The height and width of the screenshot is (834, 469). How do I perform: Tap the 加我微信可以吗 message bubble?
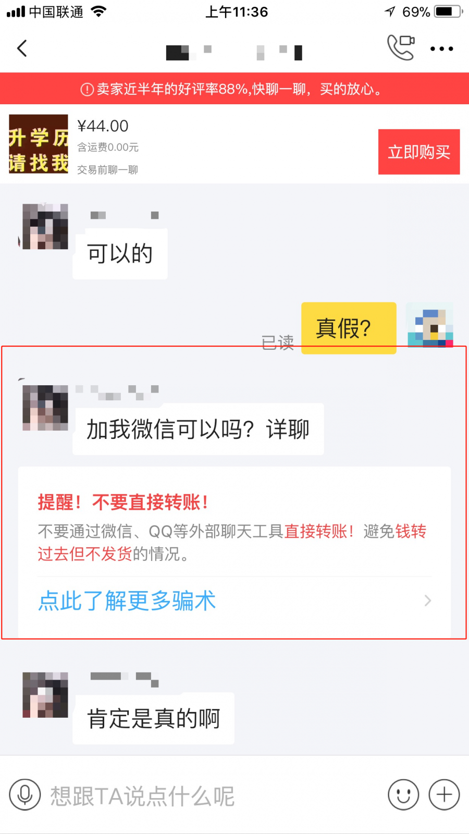click(x=198, y=429)
